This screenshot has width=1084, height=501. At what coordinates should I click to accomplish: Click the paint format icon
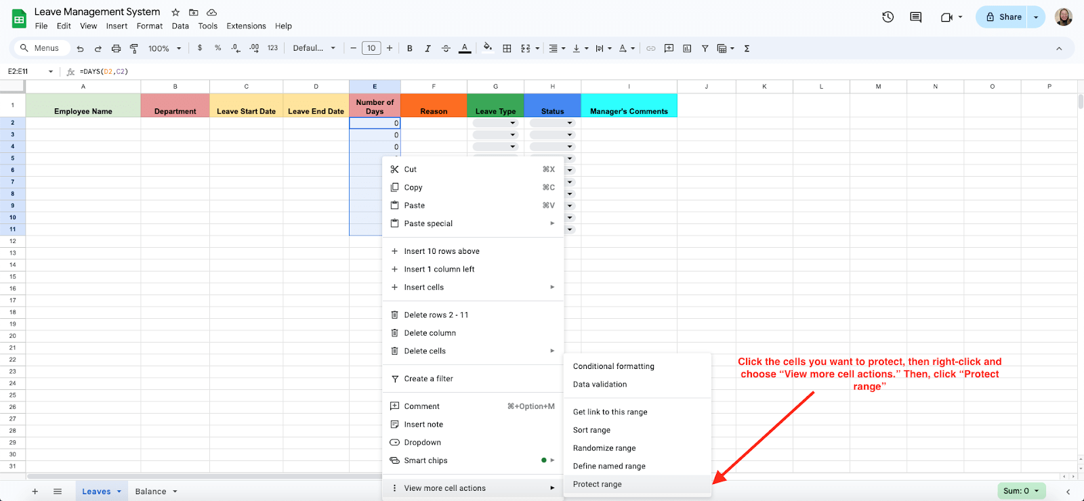pos(134,48)
